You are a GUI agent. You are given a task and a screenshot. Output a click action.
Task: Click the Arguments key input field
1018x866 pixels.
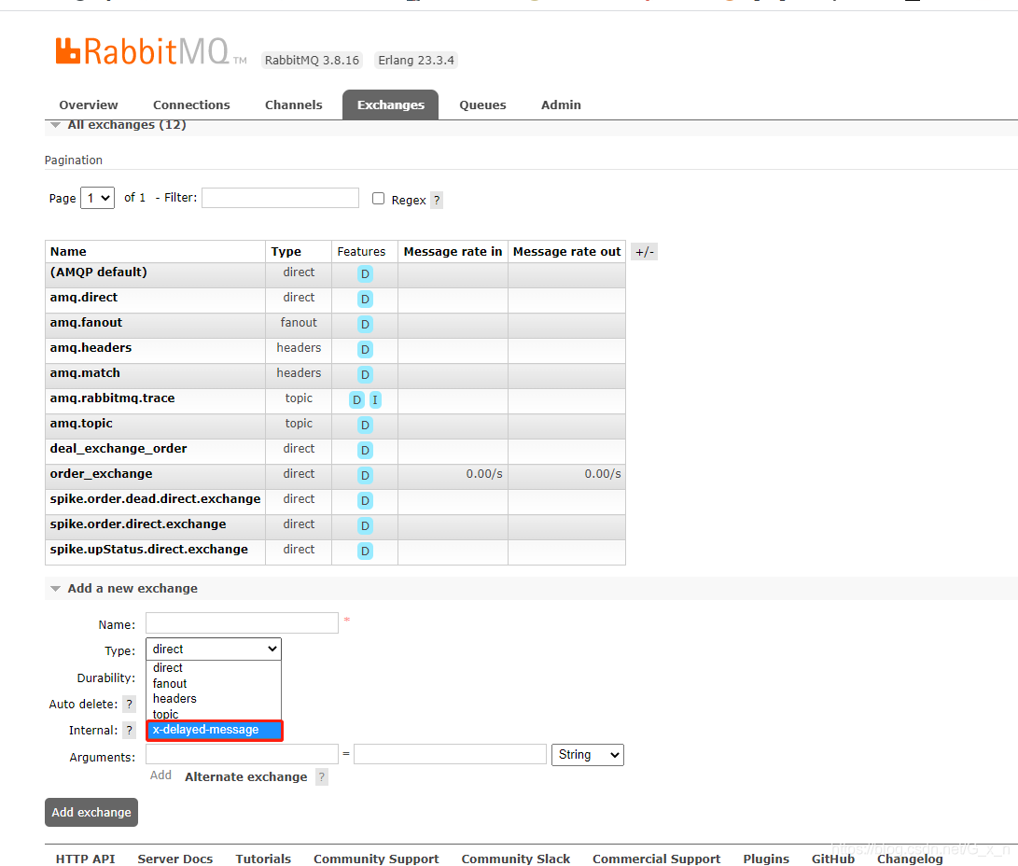[x=243, y=754]
